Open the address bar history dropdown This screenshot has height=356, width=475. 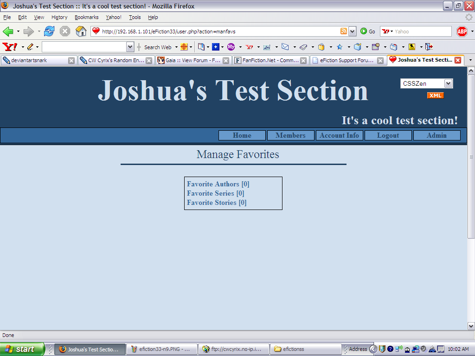pos(352,31)
